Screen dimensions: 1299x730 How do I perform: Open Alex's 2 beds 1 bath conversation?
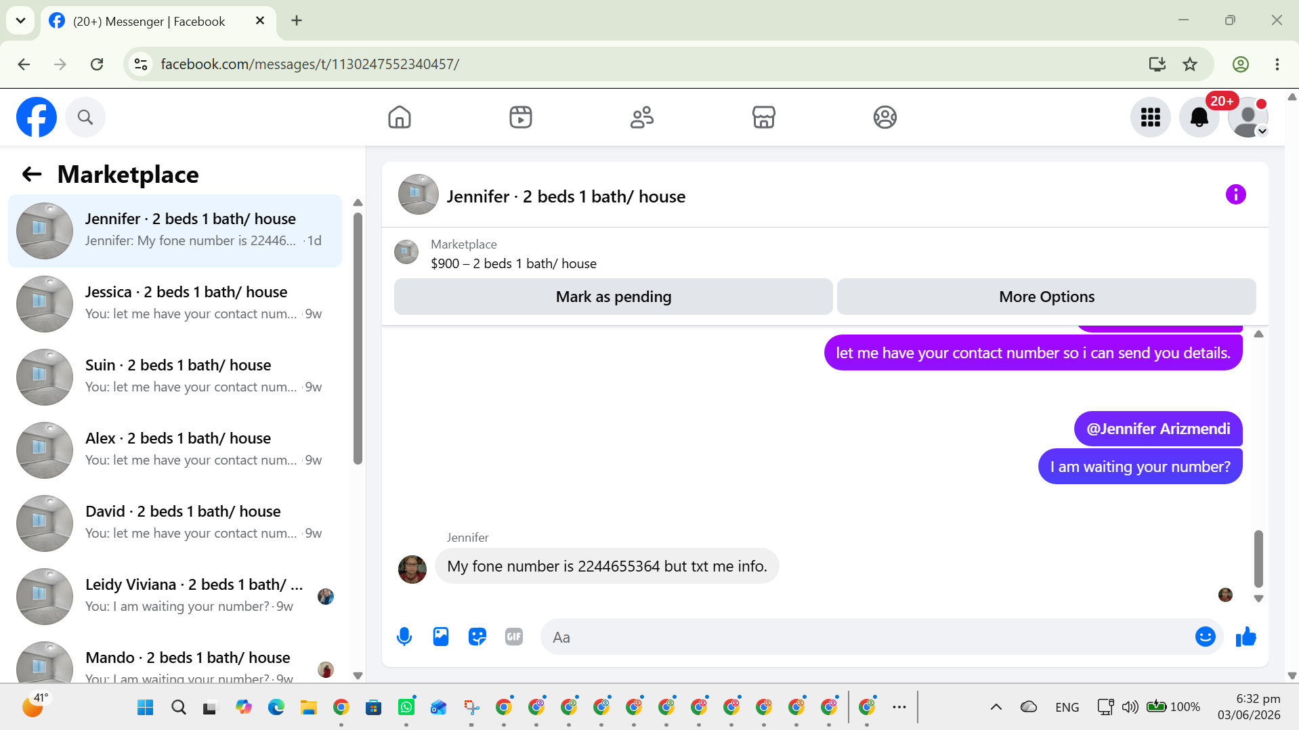[175, 450]
